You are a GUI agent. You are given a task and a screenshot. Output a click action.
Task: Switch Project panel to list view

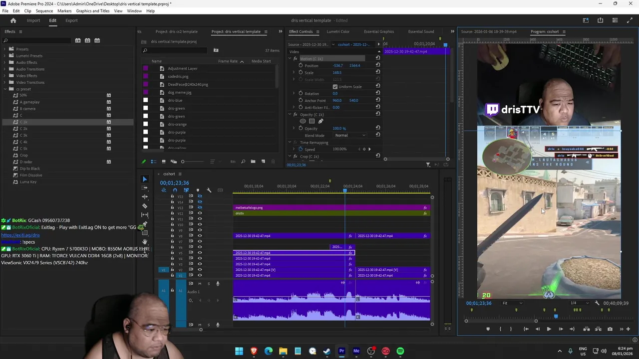pyautogui.click(x=154, y=162)
